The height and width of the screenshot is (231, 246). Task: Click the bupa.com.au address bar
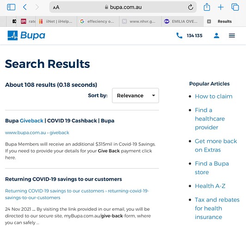tap(123, 7)
